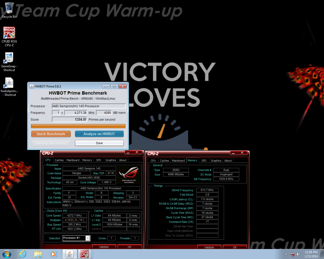
Task: Open network status tray icon
Action: click(x=292, y=254)
